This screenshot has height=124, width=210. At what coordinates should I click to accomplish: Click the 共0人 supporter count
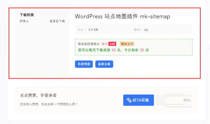187,100
